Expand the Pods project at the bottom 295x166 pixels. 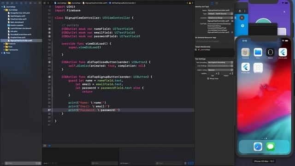click(2, 53)
